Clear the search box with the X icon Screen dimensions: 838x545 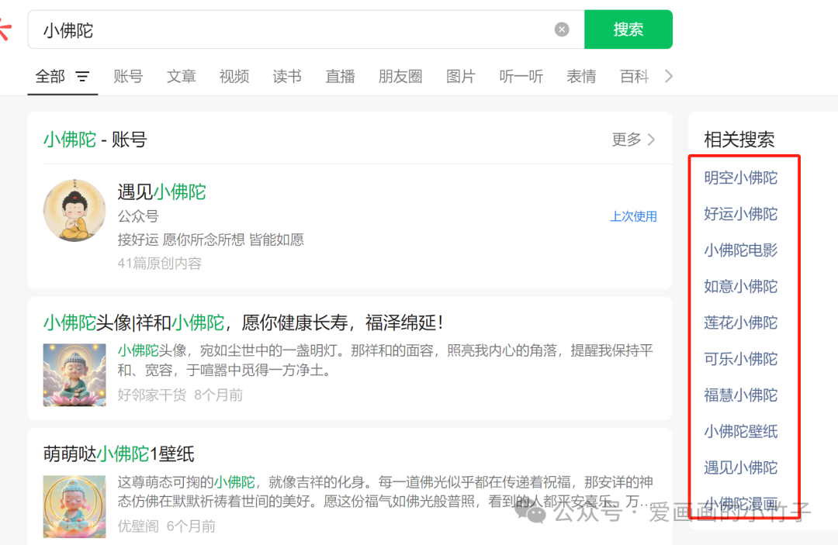pyautogui.click(x=561, y=29)
